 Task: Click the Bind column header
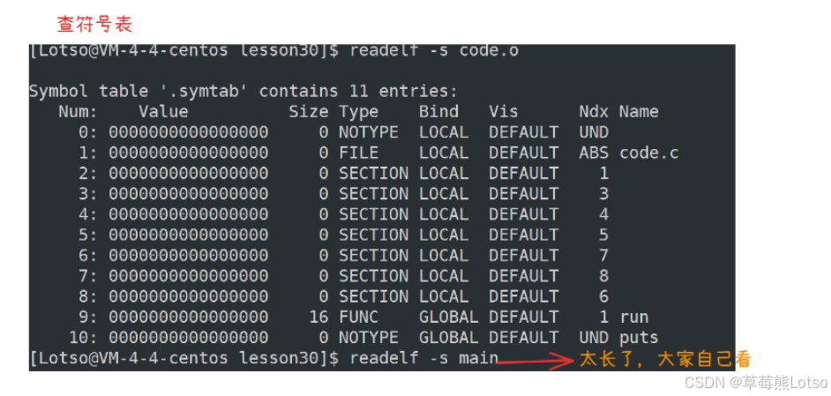(x=438, y=112)
